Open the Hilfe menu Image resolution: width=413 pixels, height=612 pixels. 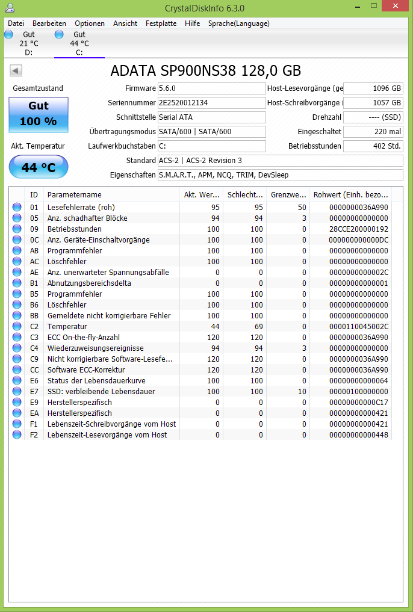tap(193, 23)
